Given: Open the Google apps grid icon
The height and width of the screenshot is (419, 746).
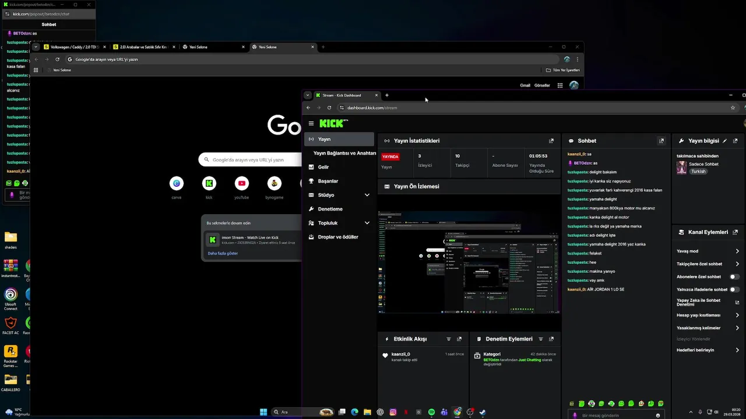Looking at the screenshot, I should 560,86.
